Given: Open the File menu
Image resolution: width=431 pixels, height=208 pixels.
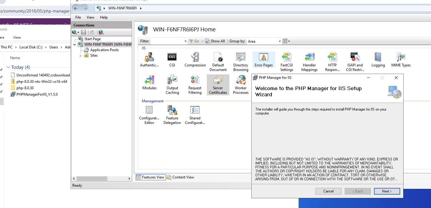Looking at the screenshot, I should click(78, 17).
